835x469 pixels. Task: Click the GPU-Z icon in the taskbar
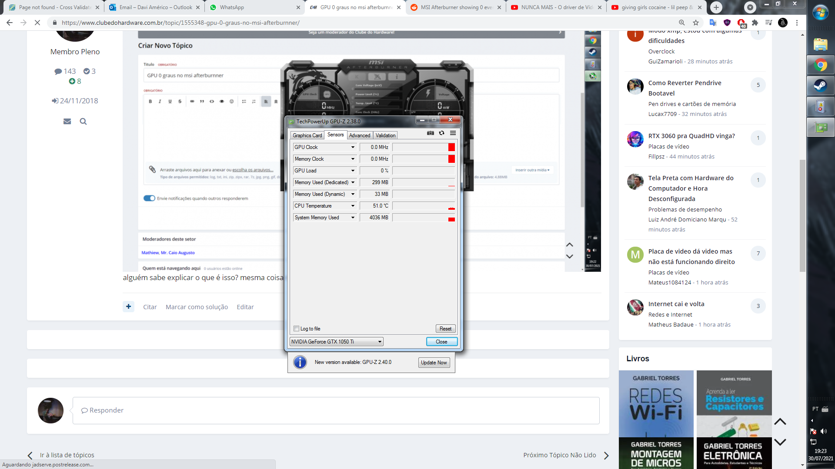(x=821, y=127)
